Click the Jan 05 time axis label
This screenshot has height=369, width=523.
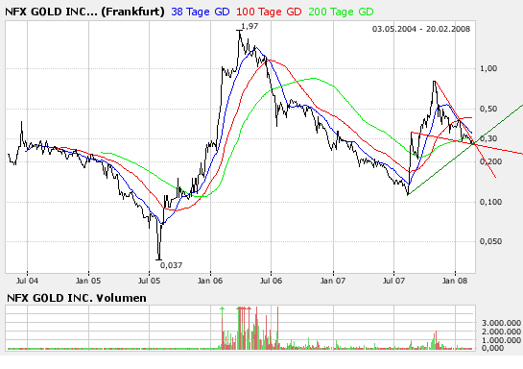[88, 281]
